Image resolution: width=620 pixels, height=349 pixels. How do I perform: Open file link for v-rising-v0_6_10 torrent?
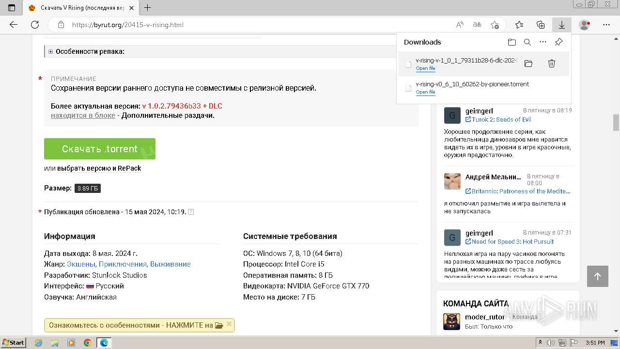(425, 92)
